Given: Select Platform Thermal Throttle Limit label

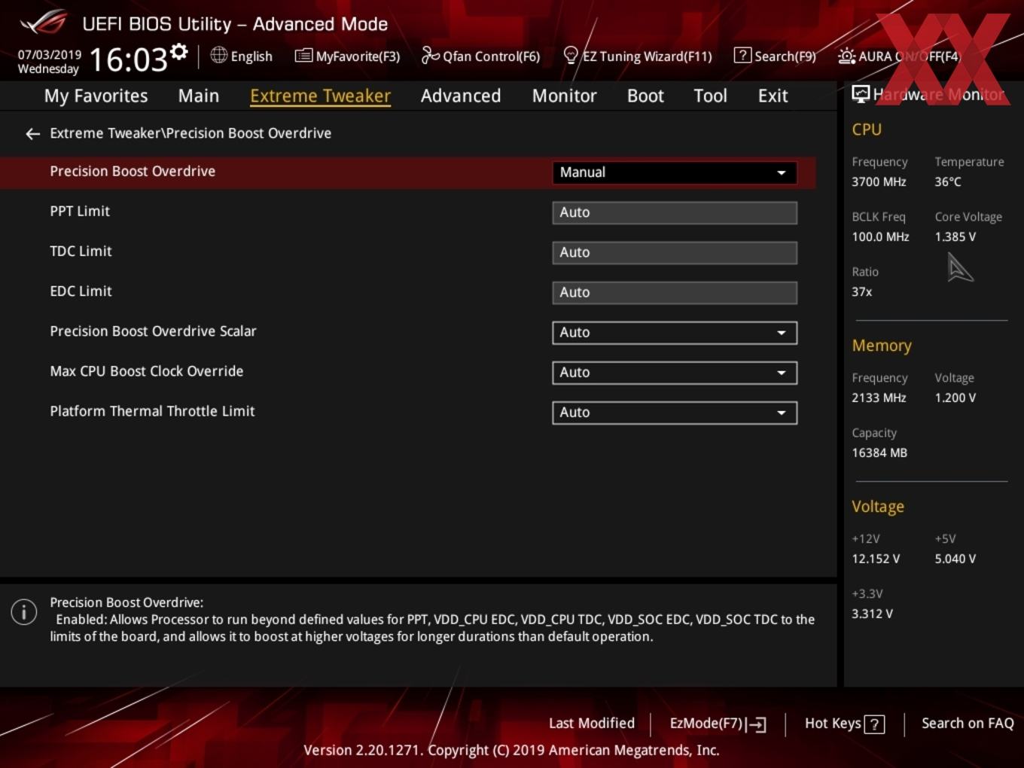Looking at the screenshot, I should tap(152, 411).
